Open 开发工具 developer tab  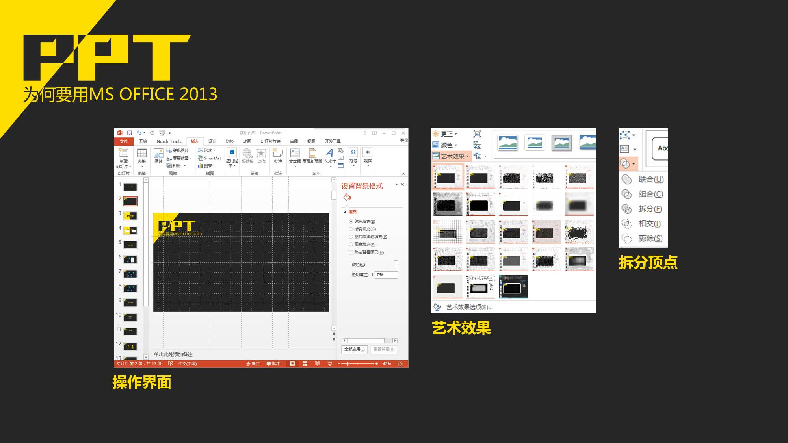coord(333,141)
